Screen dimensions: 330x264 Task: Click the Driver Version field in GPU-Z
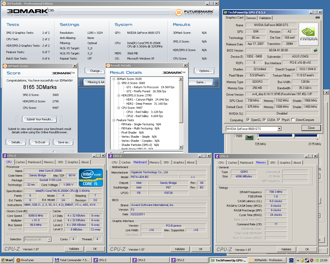click(282, 94)
